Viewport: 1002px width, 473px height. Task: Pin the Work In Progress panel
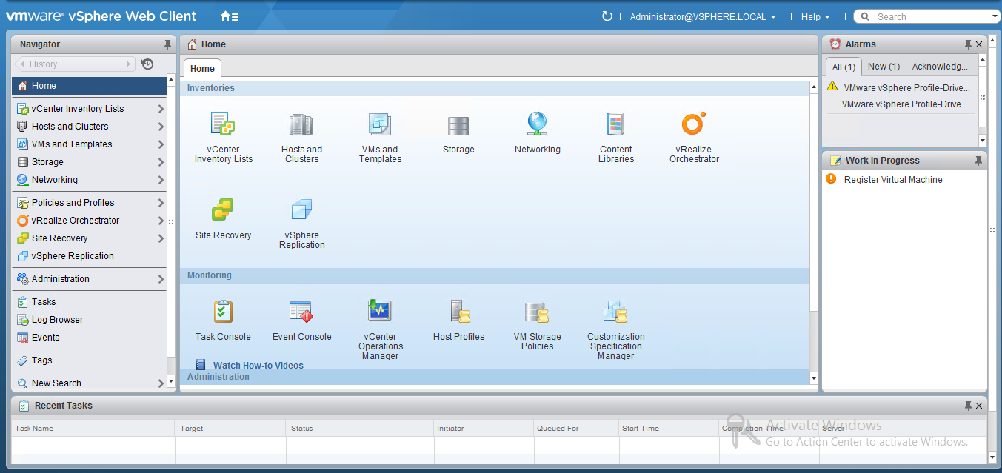click(x=978, y=161)
